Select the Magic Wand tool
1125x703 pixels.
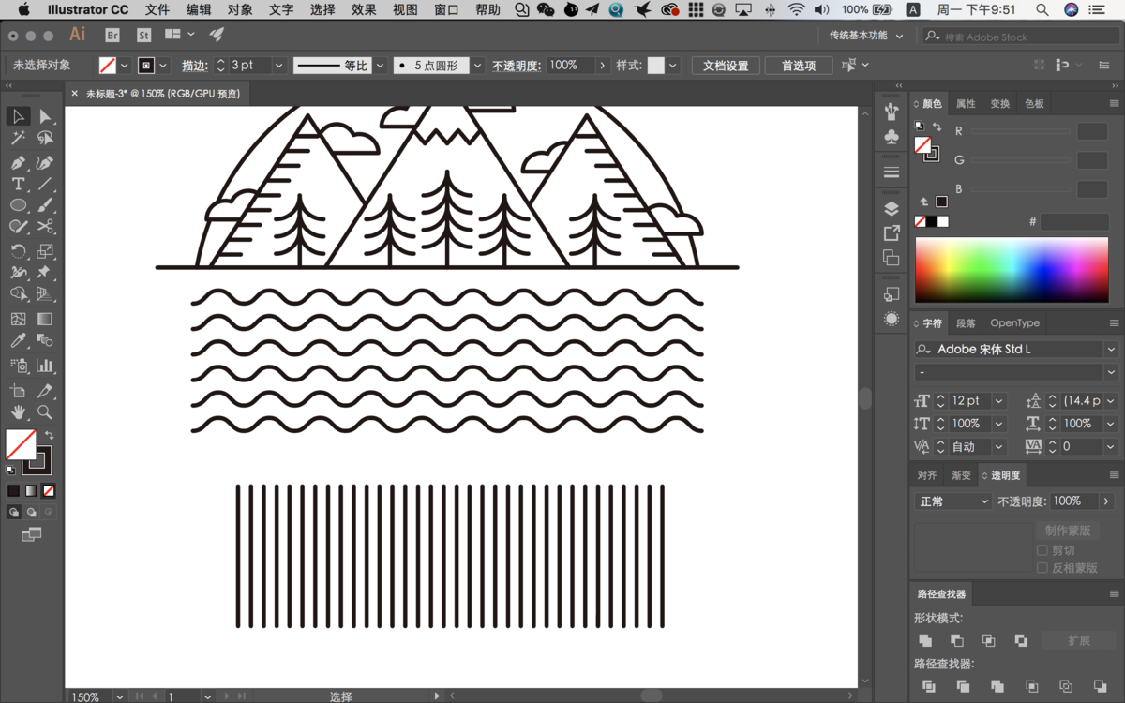click(18, 139)
